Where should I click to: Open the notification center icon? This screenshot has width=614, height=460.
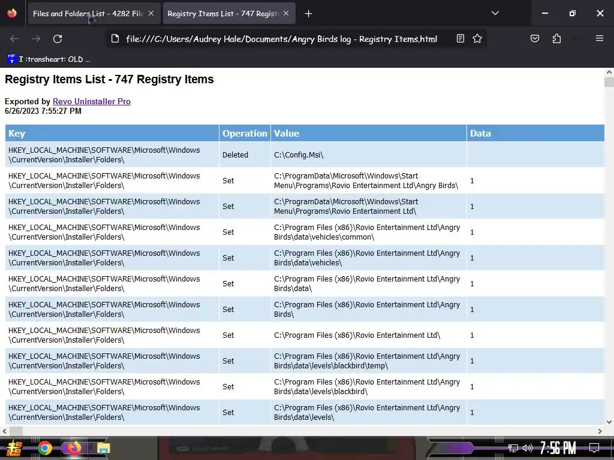click(x=594, y=448)
